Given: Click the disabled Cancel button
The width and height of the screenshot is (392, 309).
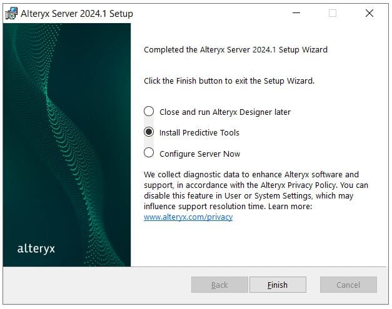Looking at the screenshot, I should [x=348, y=285].
